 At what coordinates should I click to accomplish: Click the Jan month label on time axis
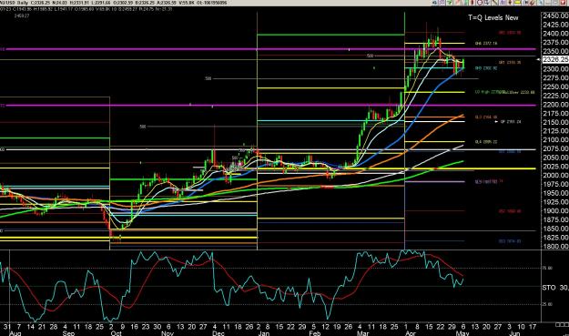[264, 333]
